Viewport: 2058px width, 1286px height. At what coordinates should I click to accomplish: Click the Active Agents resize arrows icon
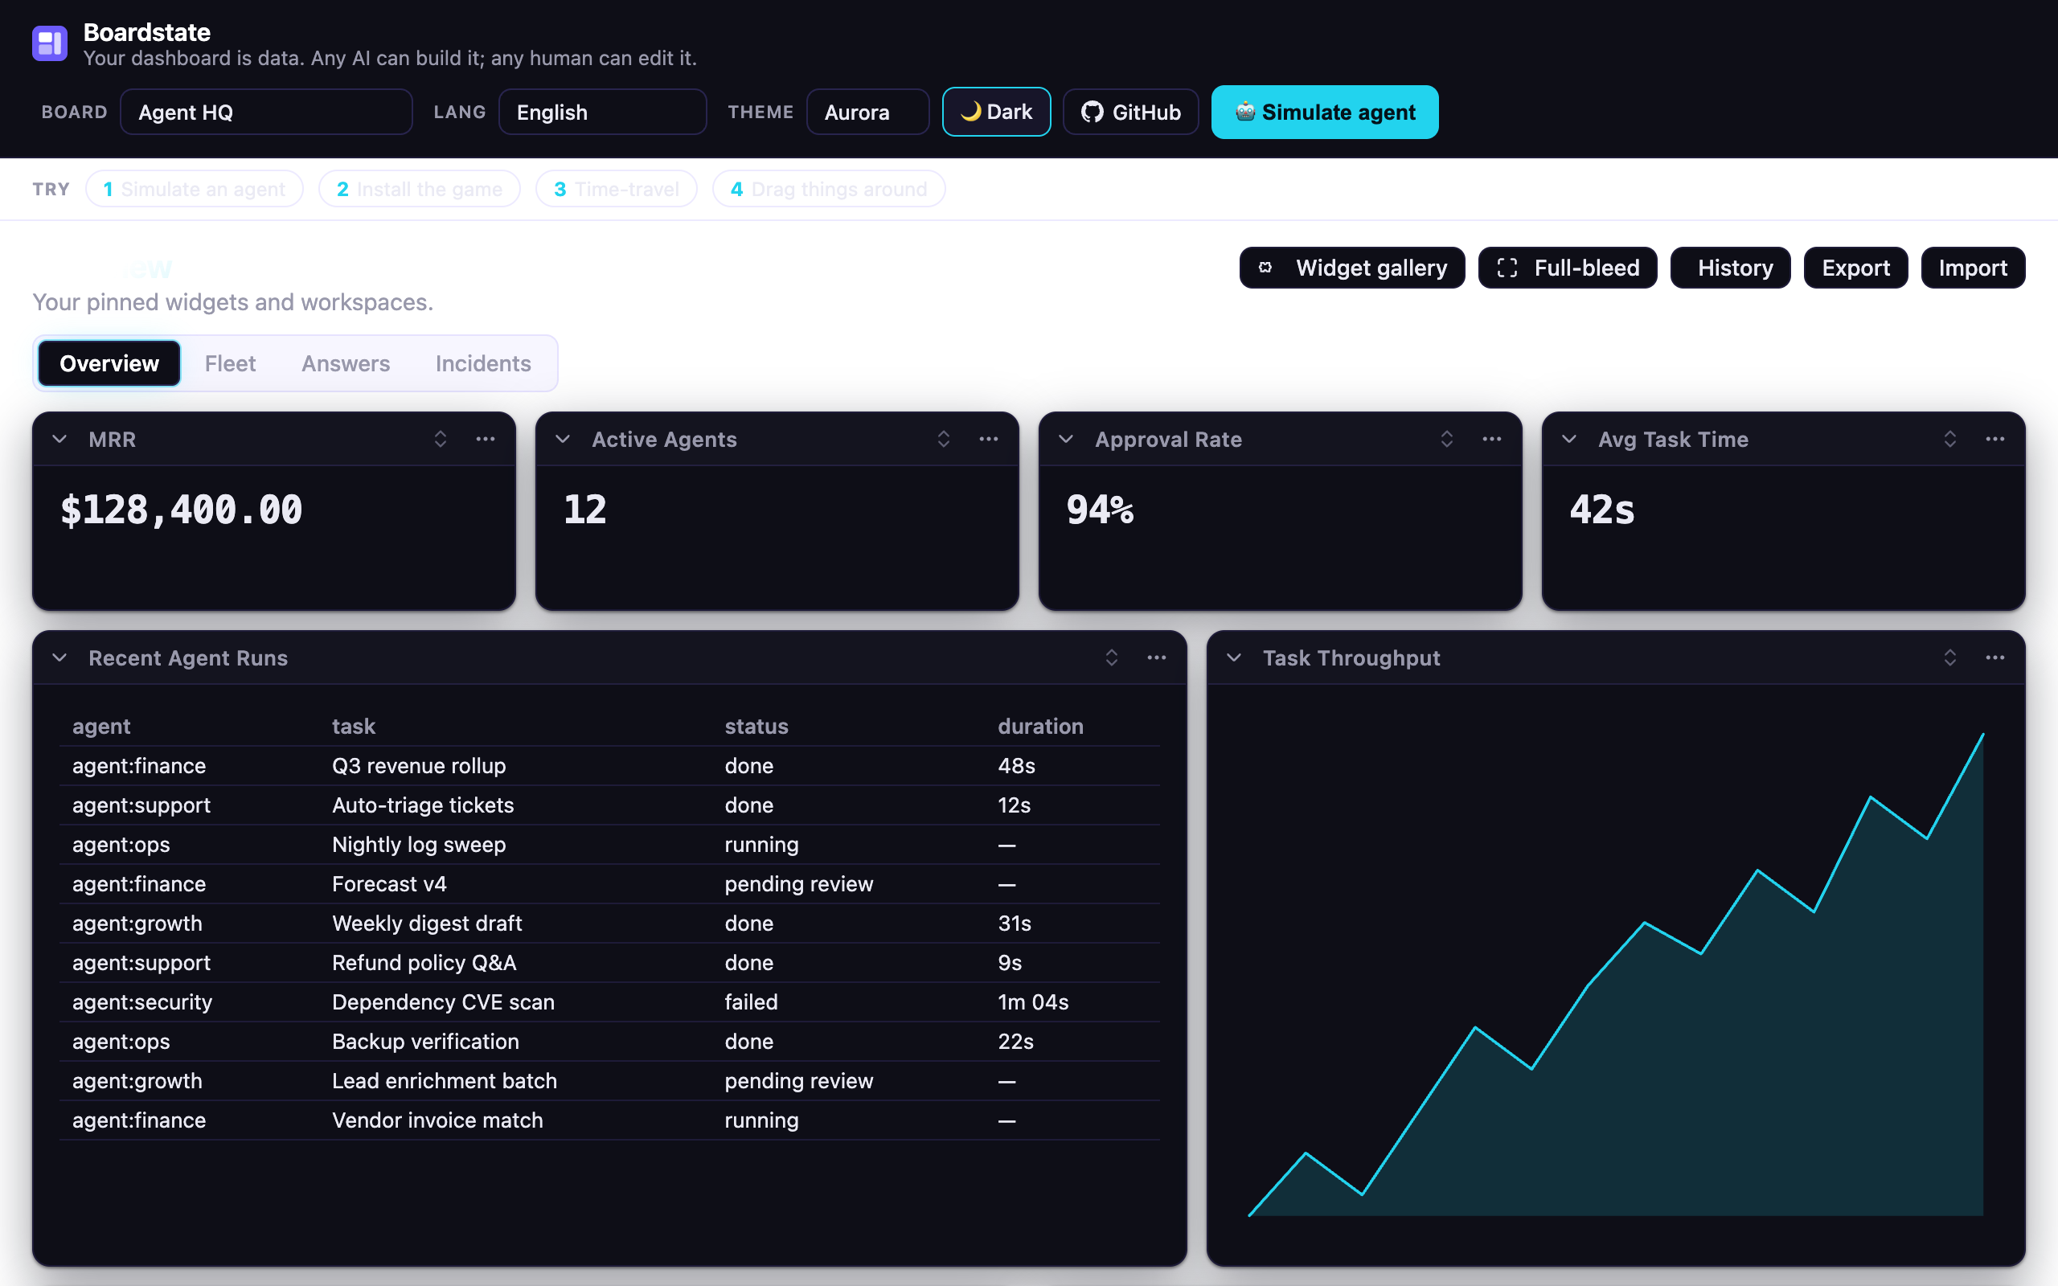click(944, 439)
